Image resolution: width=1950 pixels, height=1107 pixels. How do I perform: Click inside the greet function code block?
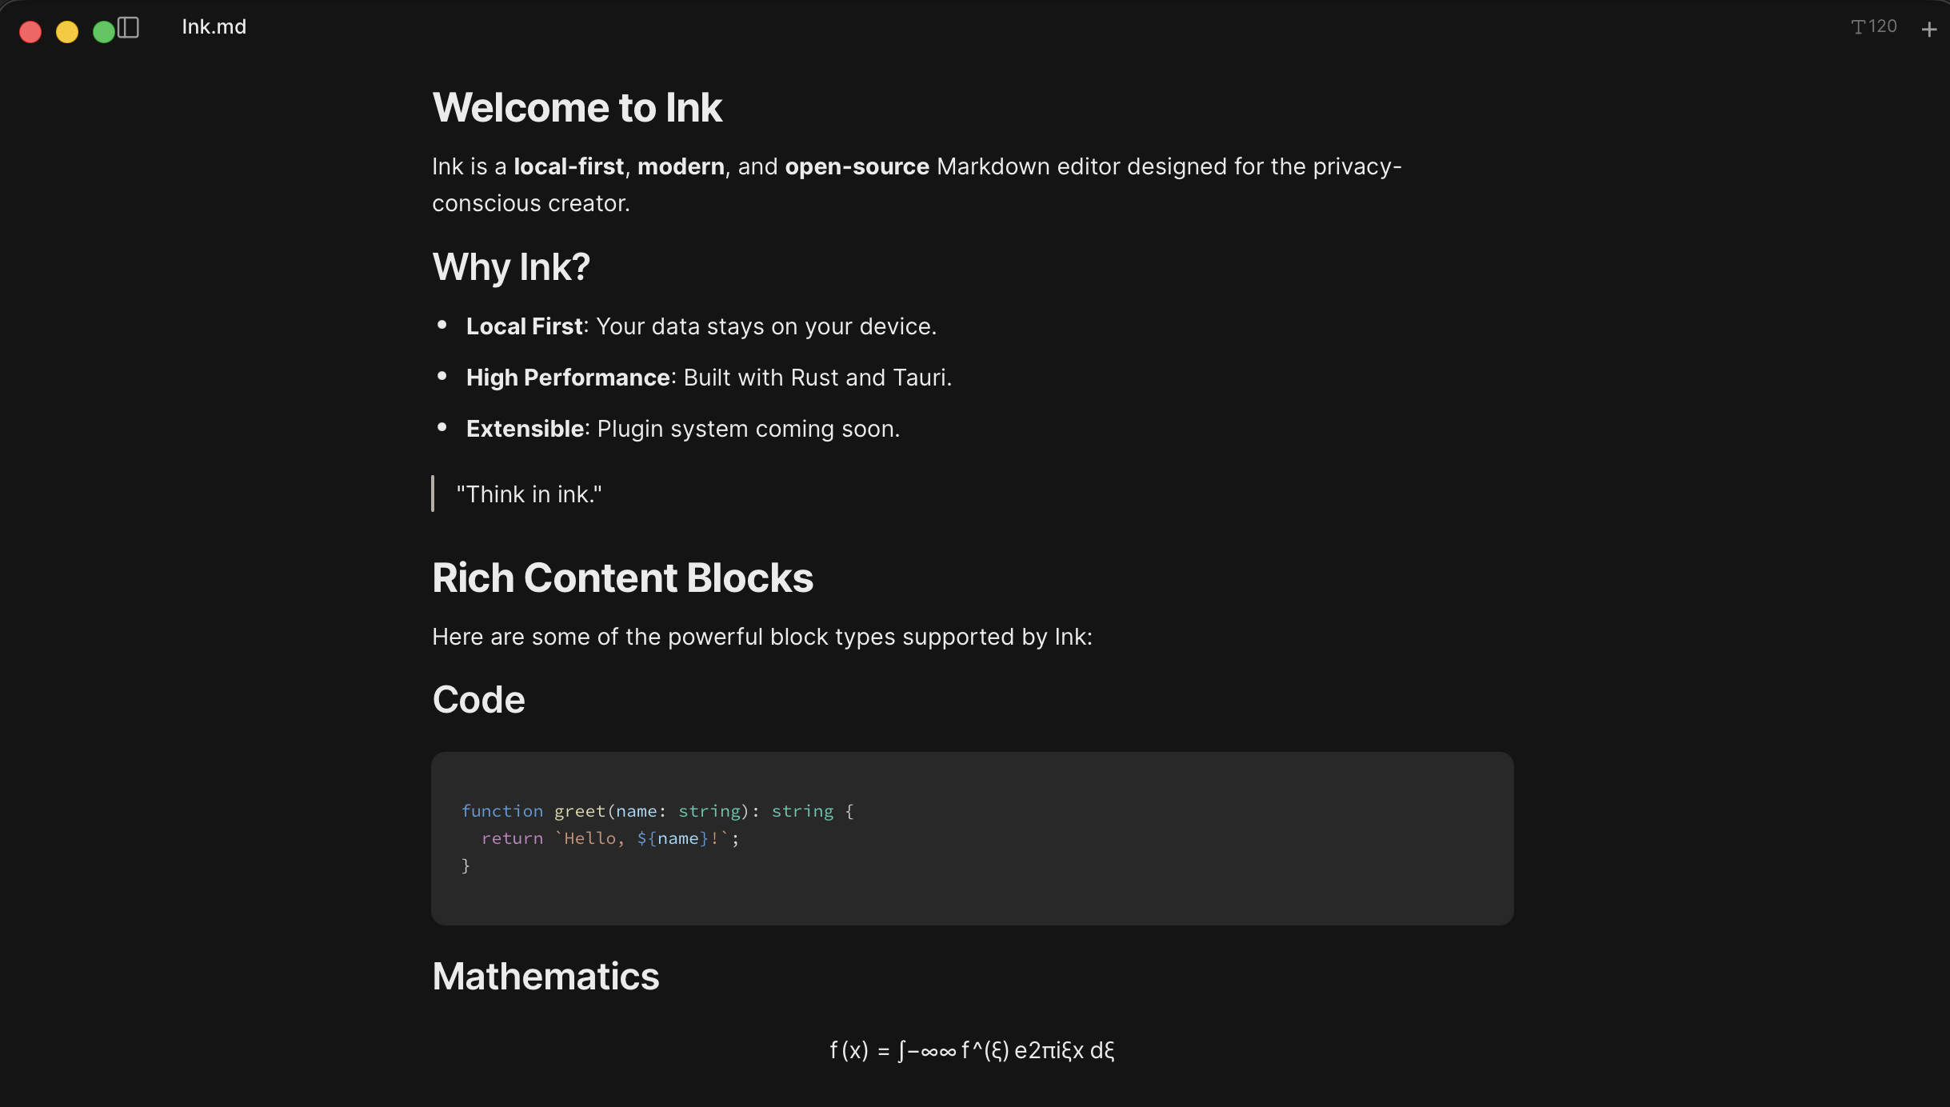tap(971, 838)
